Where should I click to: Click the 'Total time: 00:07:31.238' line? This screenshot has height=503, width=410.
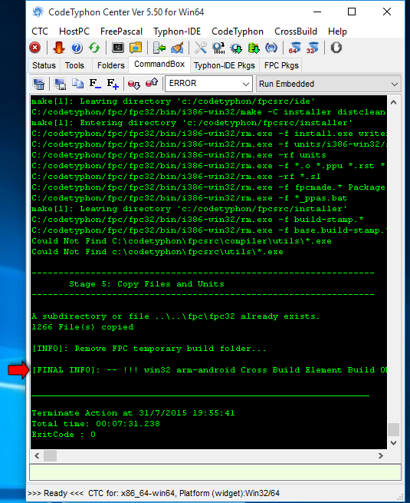click(96, 423)
